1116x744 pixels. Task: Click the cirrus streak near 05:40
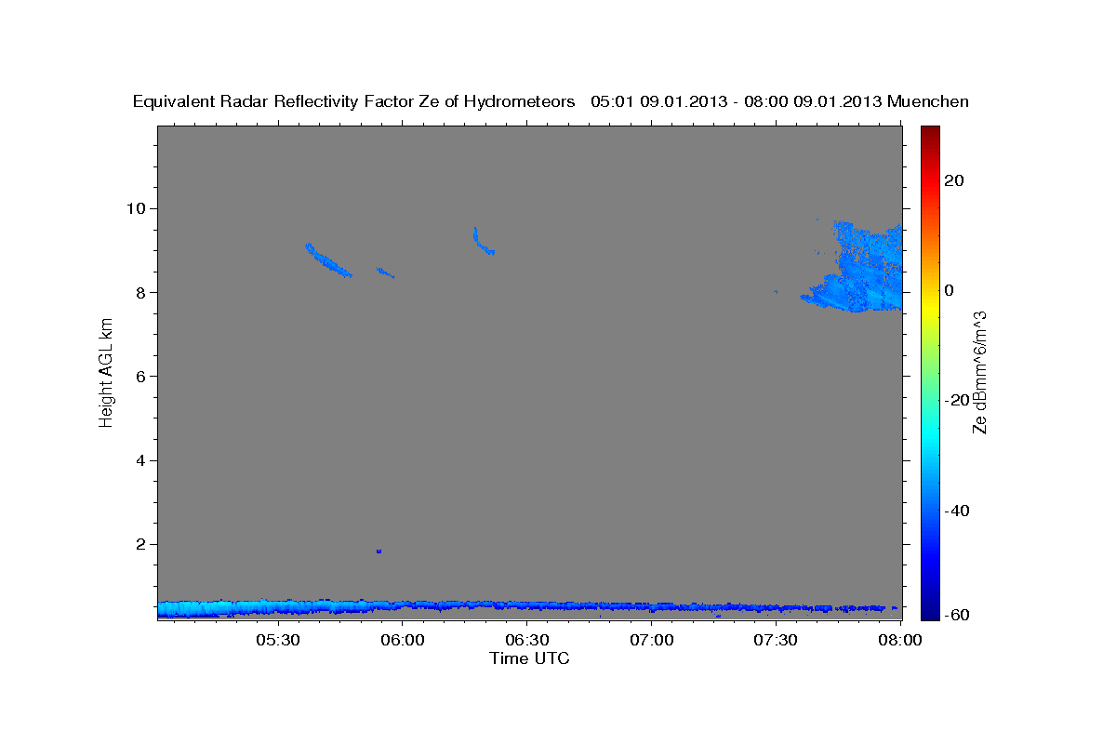coord(327,260)
